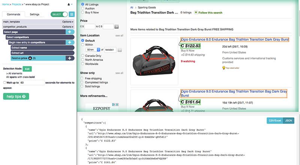Click the Sporting Goods breadcrumb
The image size is (300, 165).
coord(147,7)
